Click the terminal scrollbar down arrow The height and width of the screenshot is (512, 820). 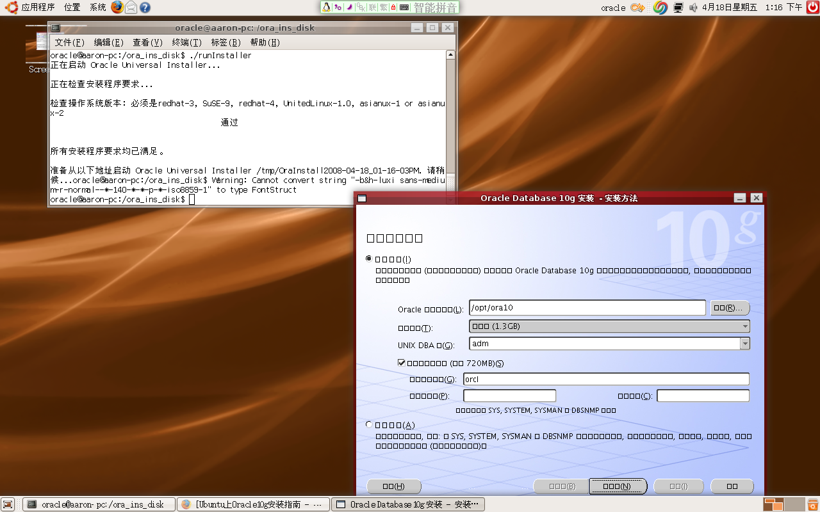pyautogui.click(x=450, y=200)
